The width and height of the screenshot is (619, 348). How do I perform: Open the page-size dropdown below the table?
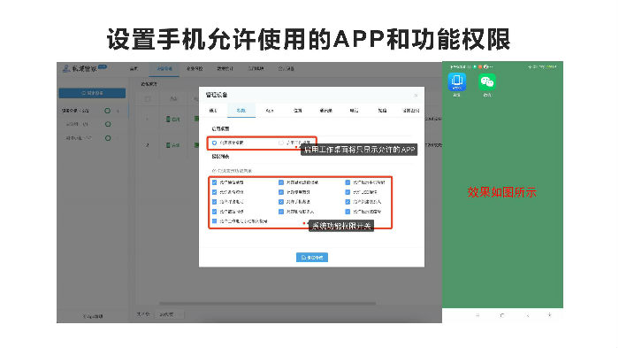171,314
